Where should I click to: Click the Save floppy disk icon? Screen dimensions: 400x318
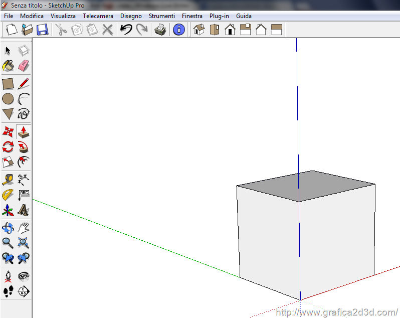(42, 30)
